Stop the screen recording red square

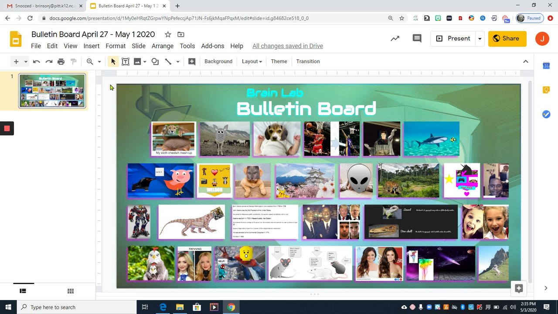pos(7,128)
